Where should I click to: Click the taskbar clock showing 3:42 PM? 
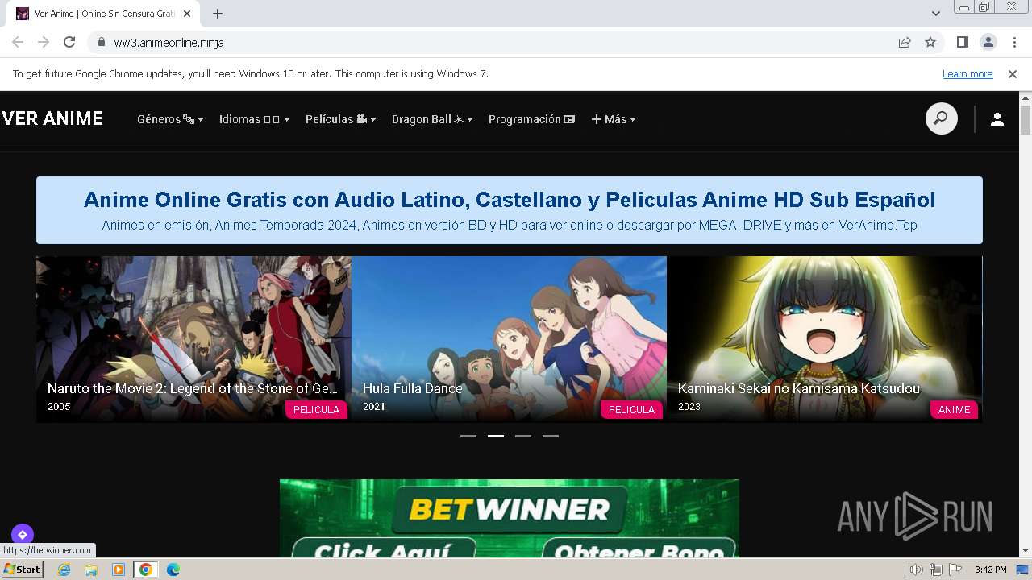point(990,570)
